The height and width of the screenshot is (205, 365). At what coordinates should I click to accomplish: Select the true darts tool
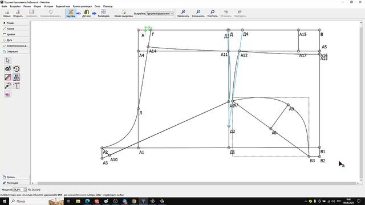[17, 86]
